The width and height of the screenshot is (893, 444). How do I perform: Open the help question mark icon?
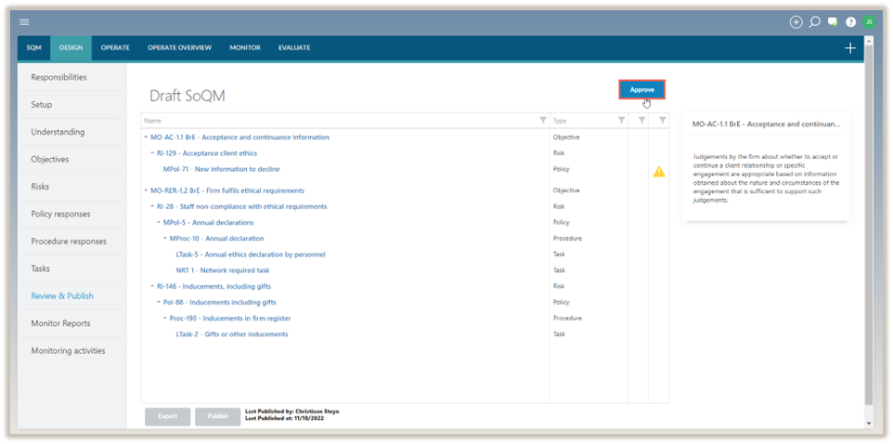850,21
